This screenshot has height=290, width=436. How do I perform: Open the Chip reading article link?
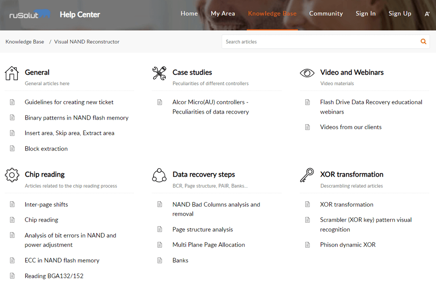coord(41,220)
